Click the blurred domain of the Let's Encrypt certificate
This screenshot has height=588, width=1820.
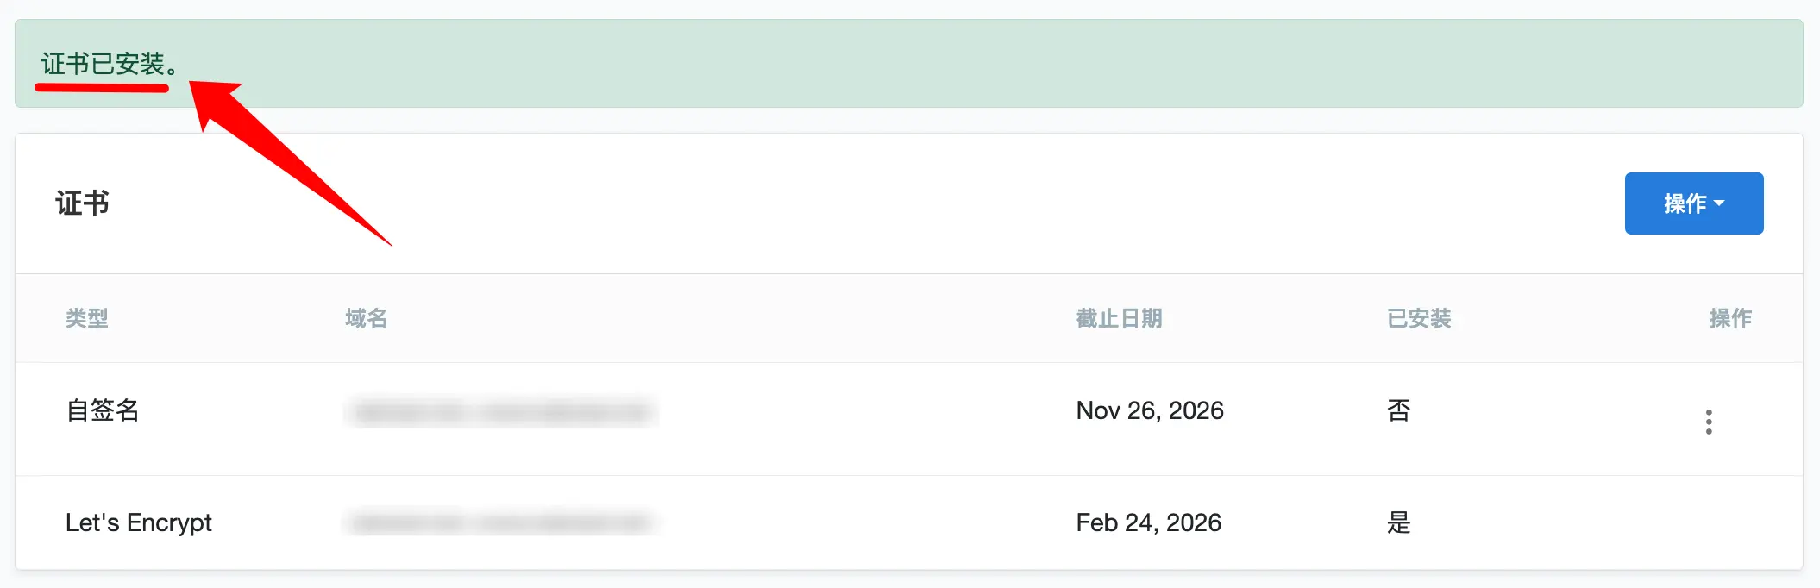tap(500, 522)
